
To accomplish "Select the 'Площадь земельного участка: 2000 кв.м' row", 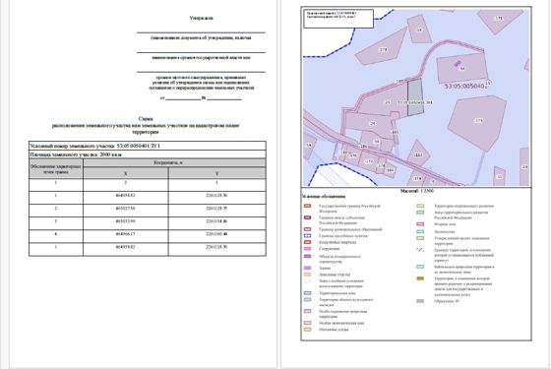I will tap(148, 154).
